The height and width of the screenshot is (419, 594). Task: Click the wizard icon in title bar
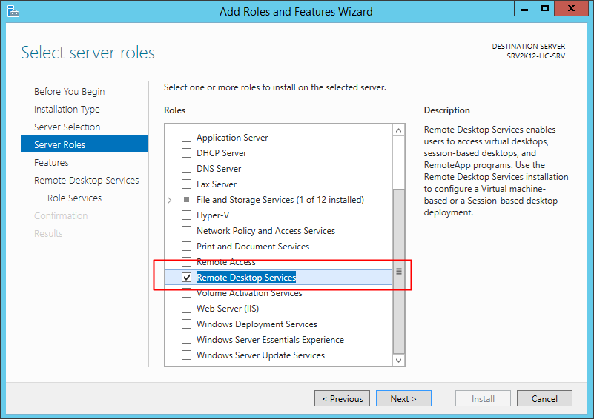12,11
